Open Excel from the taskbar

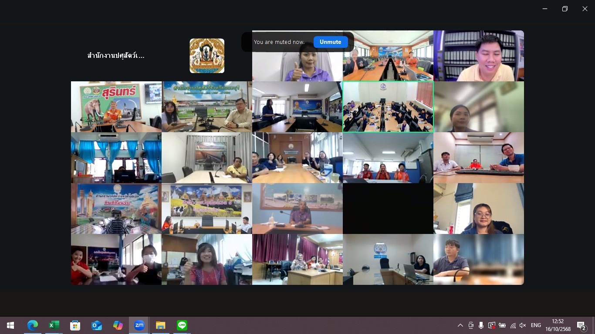tap(54, 325)
